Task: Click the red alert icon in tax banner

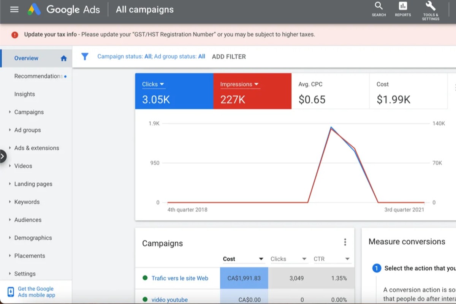Action: [14, 34]
